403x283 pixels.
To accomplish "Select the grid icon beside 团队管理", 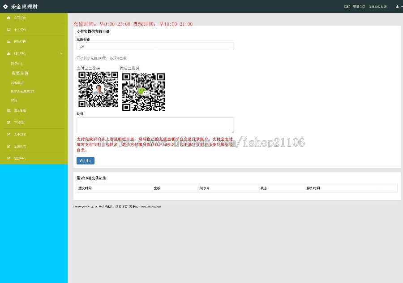I will [8, 111].
